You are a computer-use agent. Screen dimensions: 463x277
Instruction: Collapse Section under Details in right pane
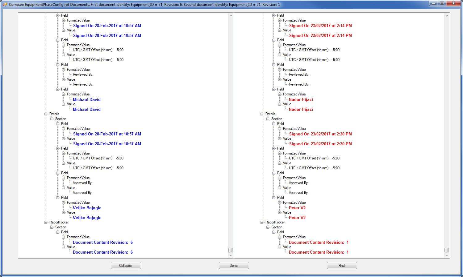click(x=268, y=119)
